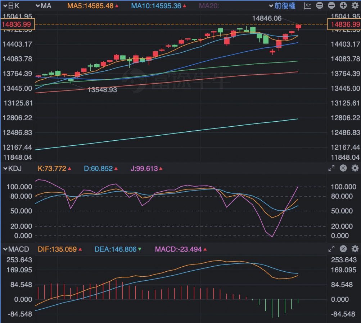The image size is (361, 323).
Task: Expand the KDJ panel to fullscreen
Action: (x=331, y=168)
